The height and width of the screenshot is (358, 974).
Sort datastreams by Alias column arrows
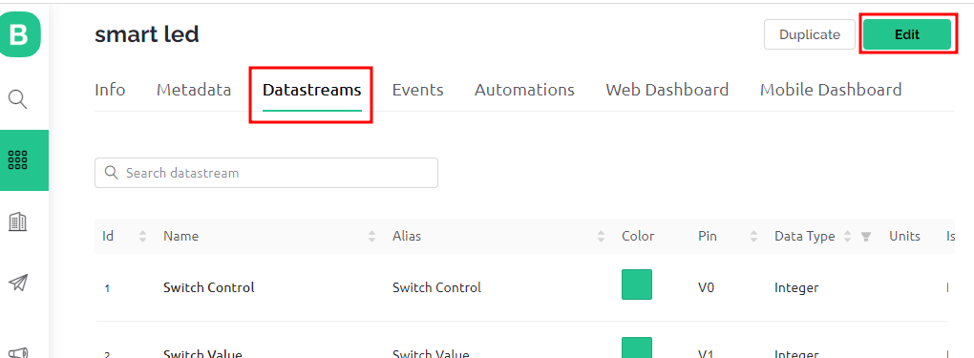tap(602, 236)
